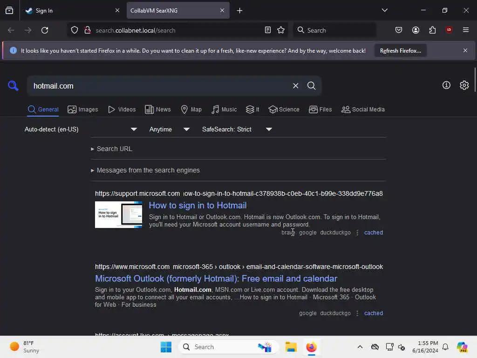Close the CollabVM SearXNG tab

[222, 11]
